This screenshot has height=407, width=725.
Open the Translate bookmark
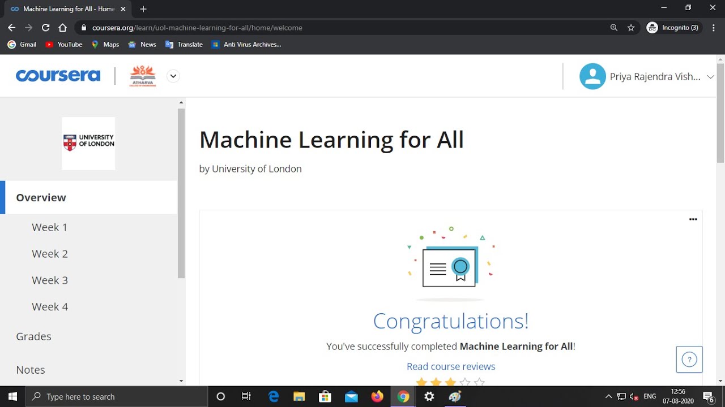click(x=184, y=44)
